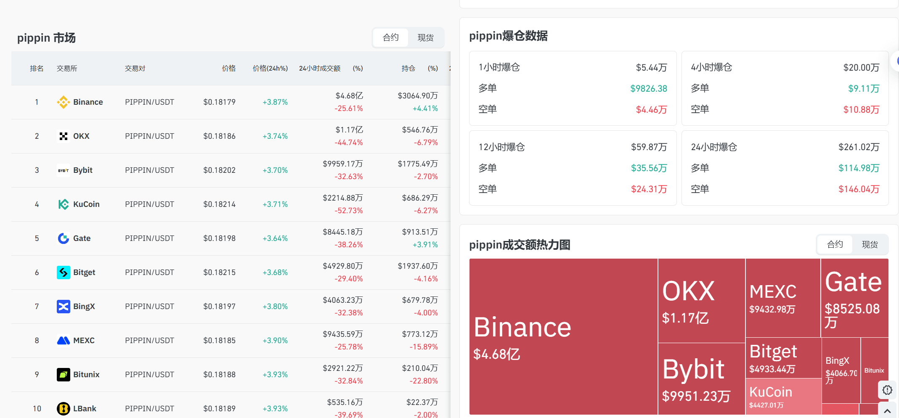Viewport: 899px width, 418px height.
Task: Click the +3.80% change in BingX row
Action: point(275,307)
